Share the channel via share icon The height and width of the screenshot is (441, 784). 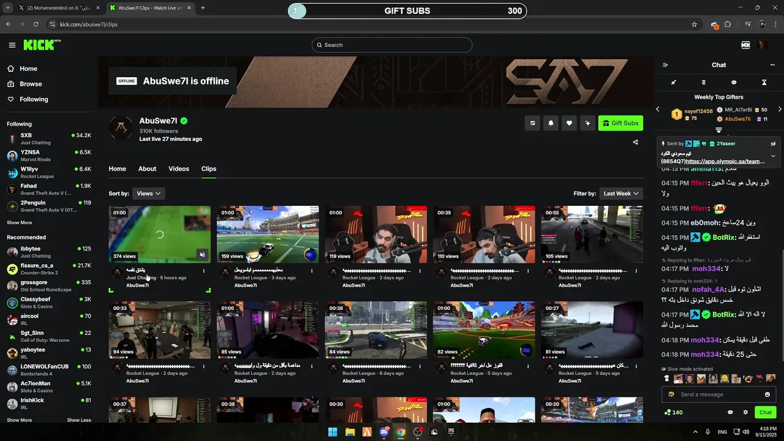tap(635, 142)
